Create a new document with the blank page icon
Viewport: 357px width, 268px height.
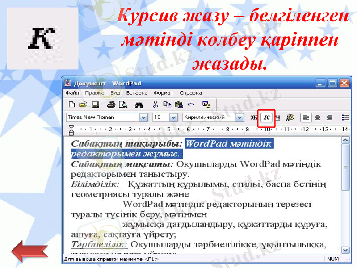[x=72, y=105]
